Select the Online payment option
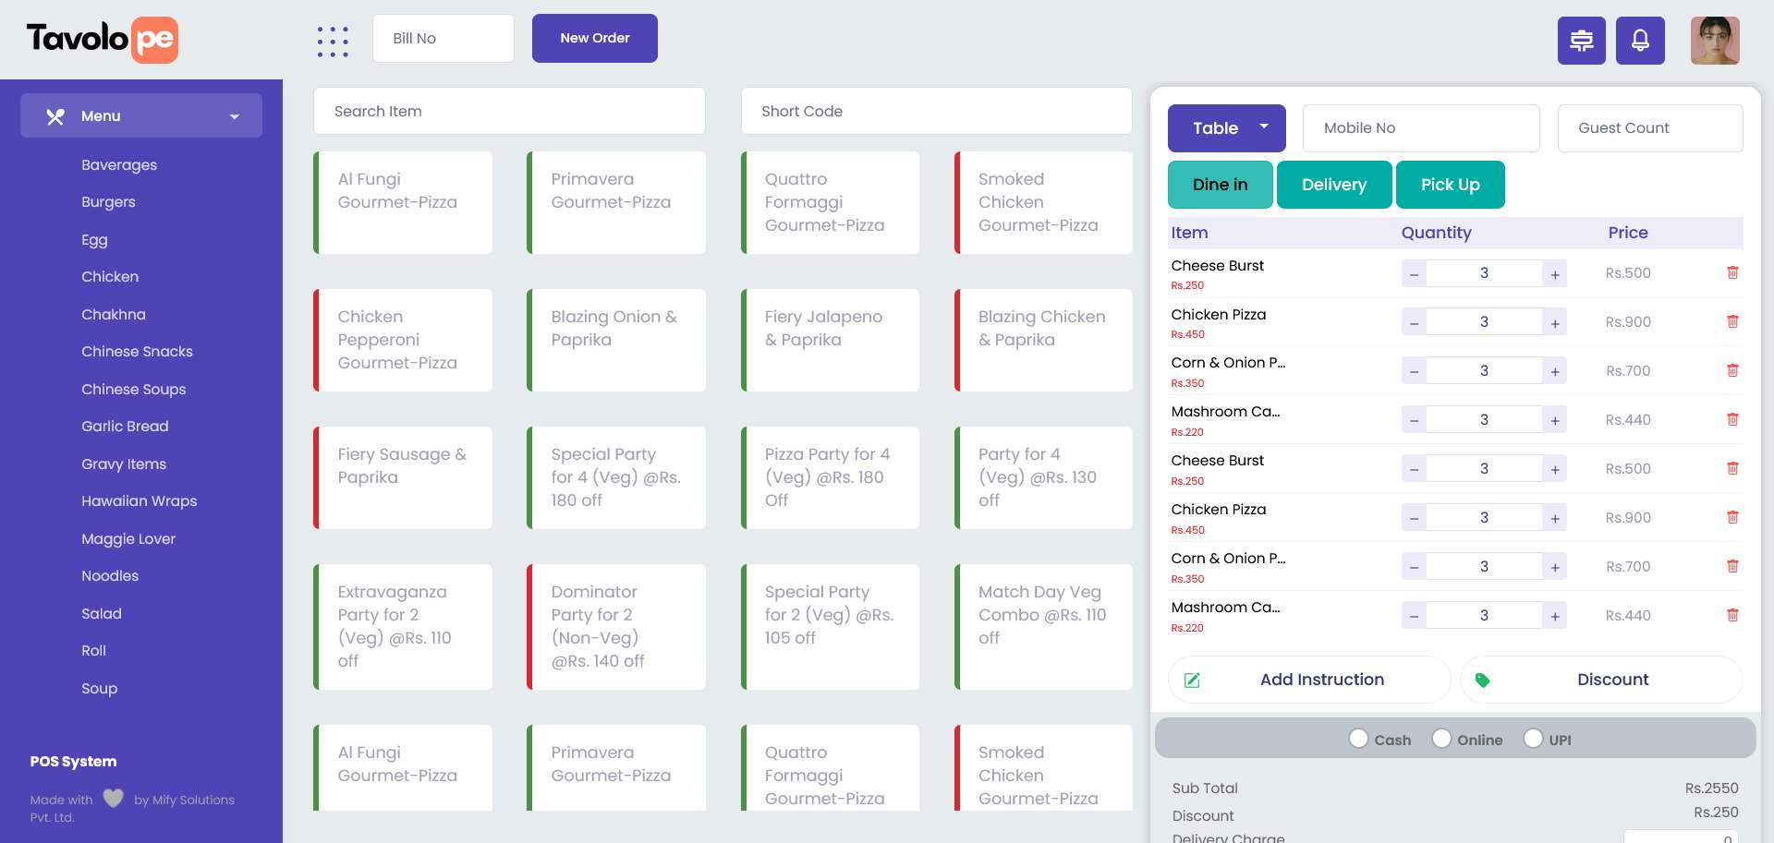Viewport: 1774px width, 843px height. coord(1441,739)
